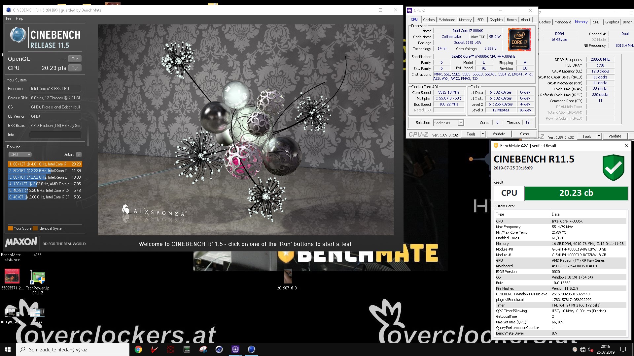Click the muted speaker tray icon

(x=591, y=349)
